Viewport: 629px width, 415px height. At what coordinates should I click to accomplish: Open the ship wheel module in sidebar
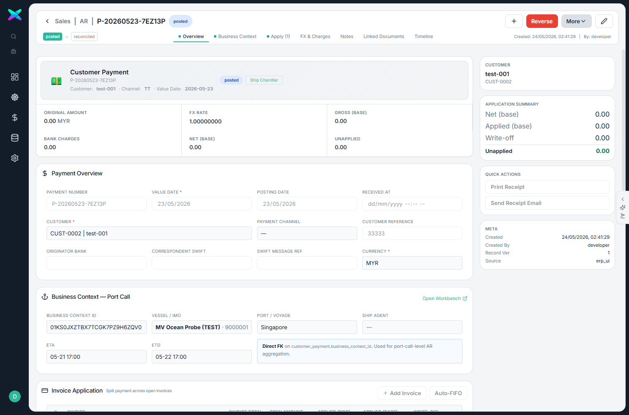coord(15,97)
